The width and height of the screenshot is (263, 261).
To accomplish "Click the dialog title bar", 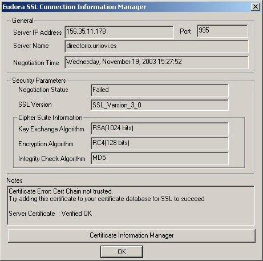I will click(126, 7).
